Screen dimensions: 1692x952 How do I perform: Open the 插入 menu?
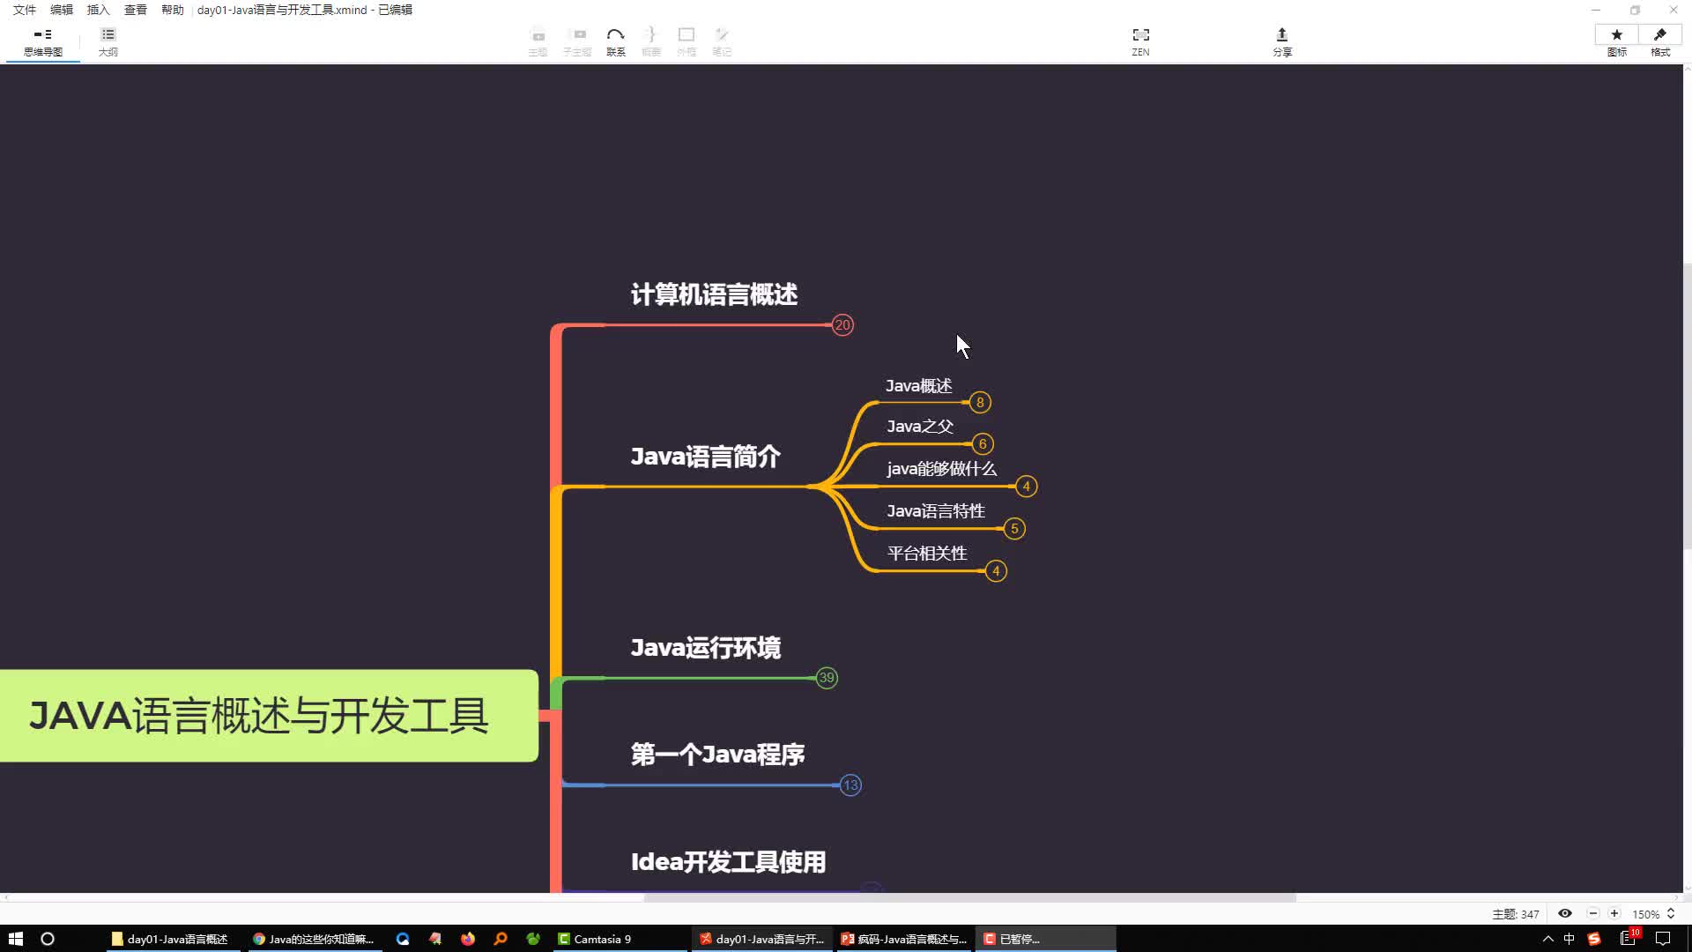99,10
